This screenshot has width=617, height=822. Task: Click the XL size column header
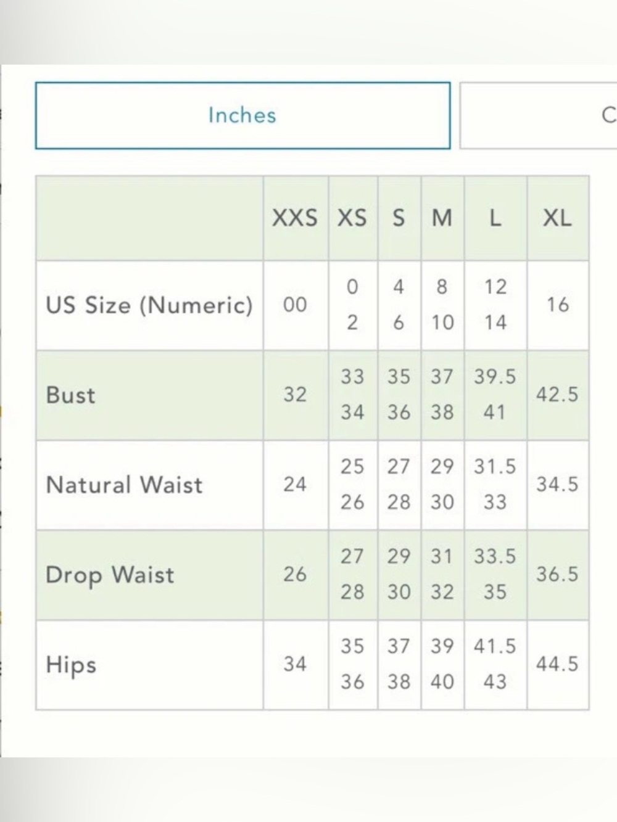coord(557,218)
